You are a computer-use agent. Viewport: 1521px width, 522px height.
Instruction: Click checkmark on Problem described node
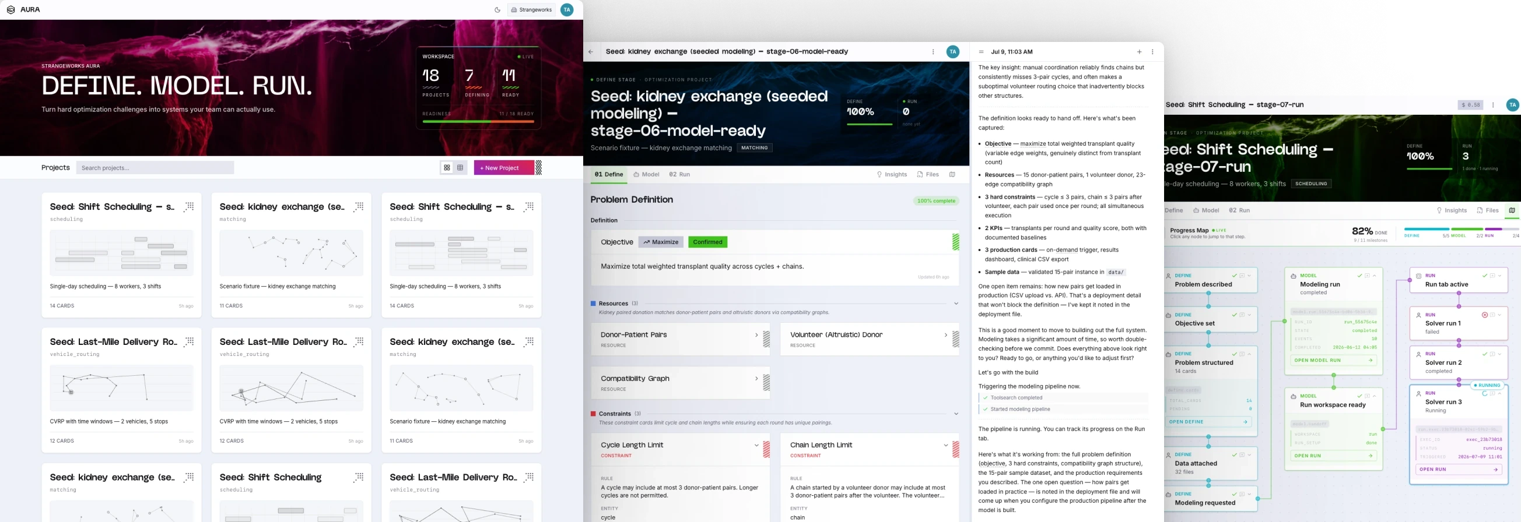[x=1234, y=276]
